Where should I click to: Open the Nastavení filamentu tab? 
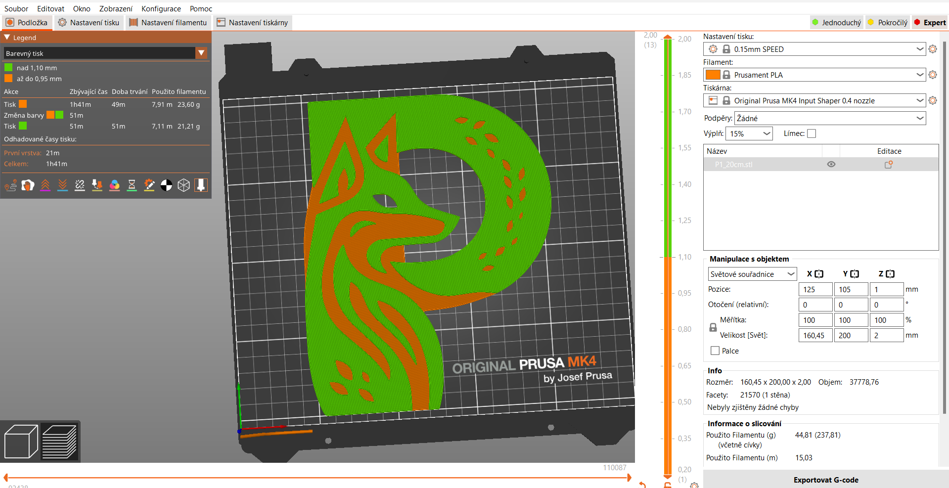[x=168, y=23]
